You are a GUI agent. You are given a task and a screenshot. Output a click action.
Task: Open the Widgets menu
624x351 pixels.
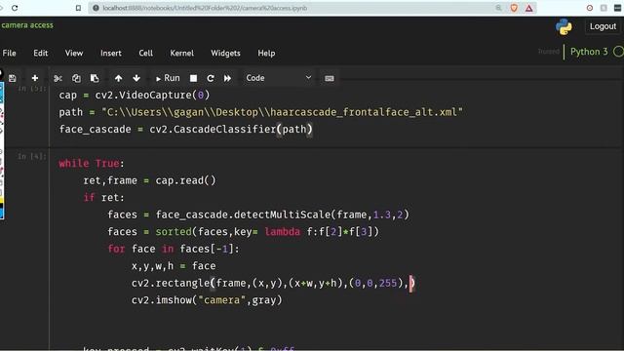pyautogui.click(x=225, y=53)
